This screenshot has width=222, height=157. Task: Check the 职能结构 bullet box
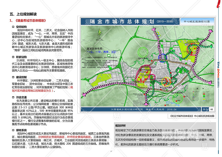13,57
